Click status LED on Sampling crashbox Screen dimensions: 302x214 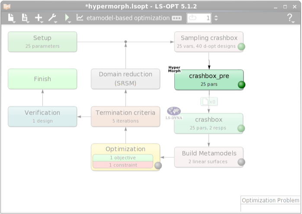241,47
